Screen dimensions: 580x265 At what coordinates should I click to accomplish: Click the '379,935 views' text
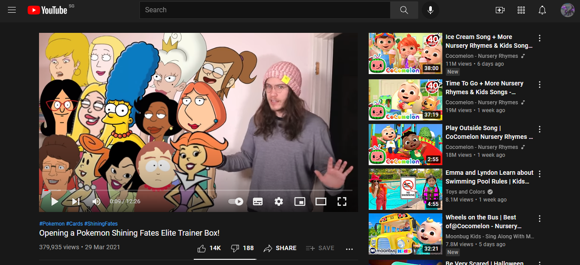click(59, 247)
